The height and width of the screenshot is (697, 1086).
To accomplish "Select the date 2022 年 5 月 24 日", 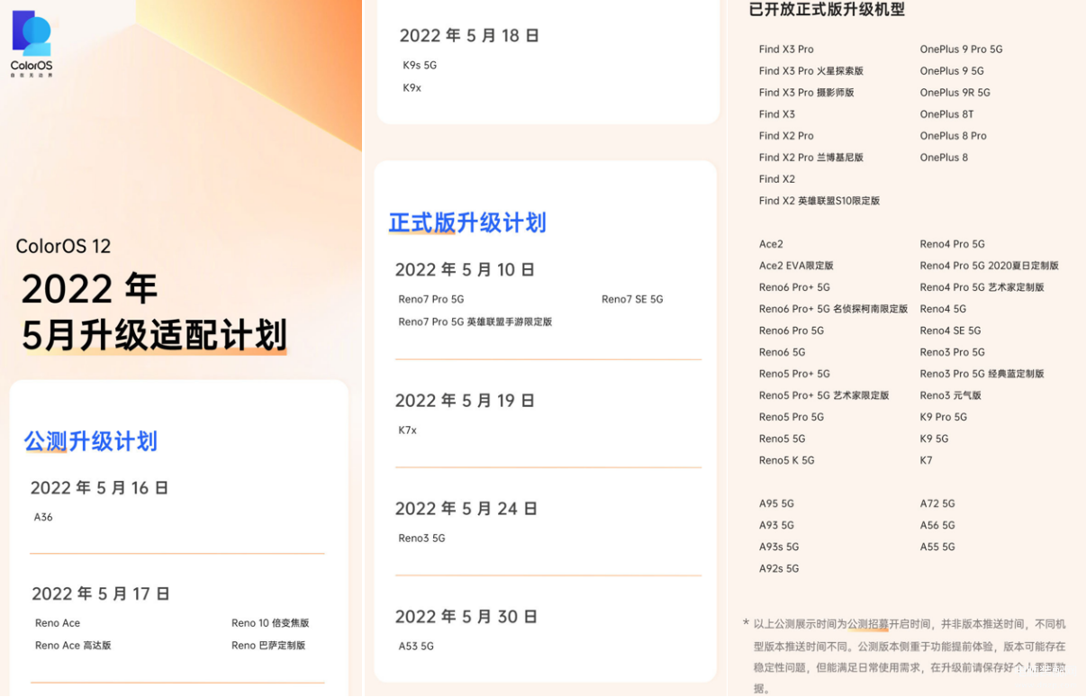I will [x=466, y=509].
